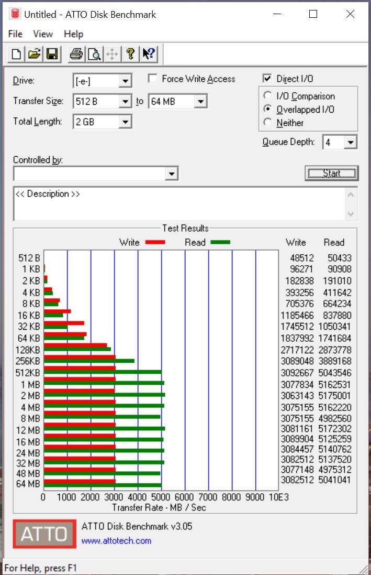Image resolution: width=371 pixels, height=575 pixels.
Task: Open the Queue Depth dropdown
Action: [x=351, y=142]
